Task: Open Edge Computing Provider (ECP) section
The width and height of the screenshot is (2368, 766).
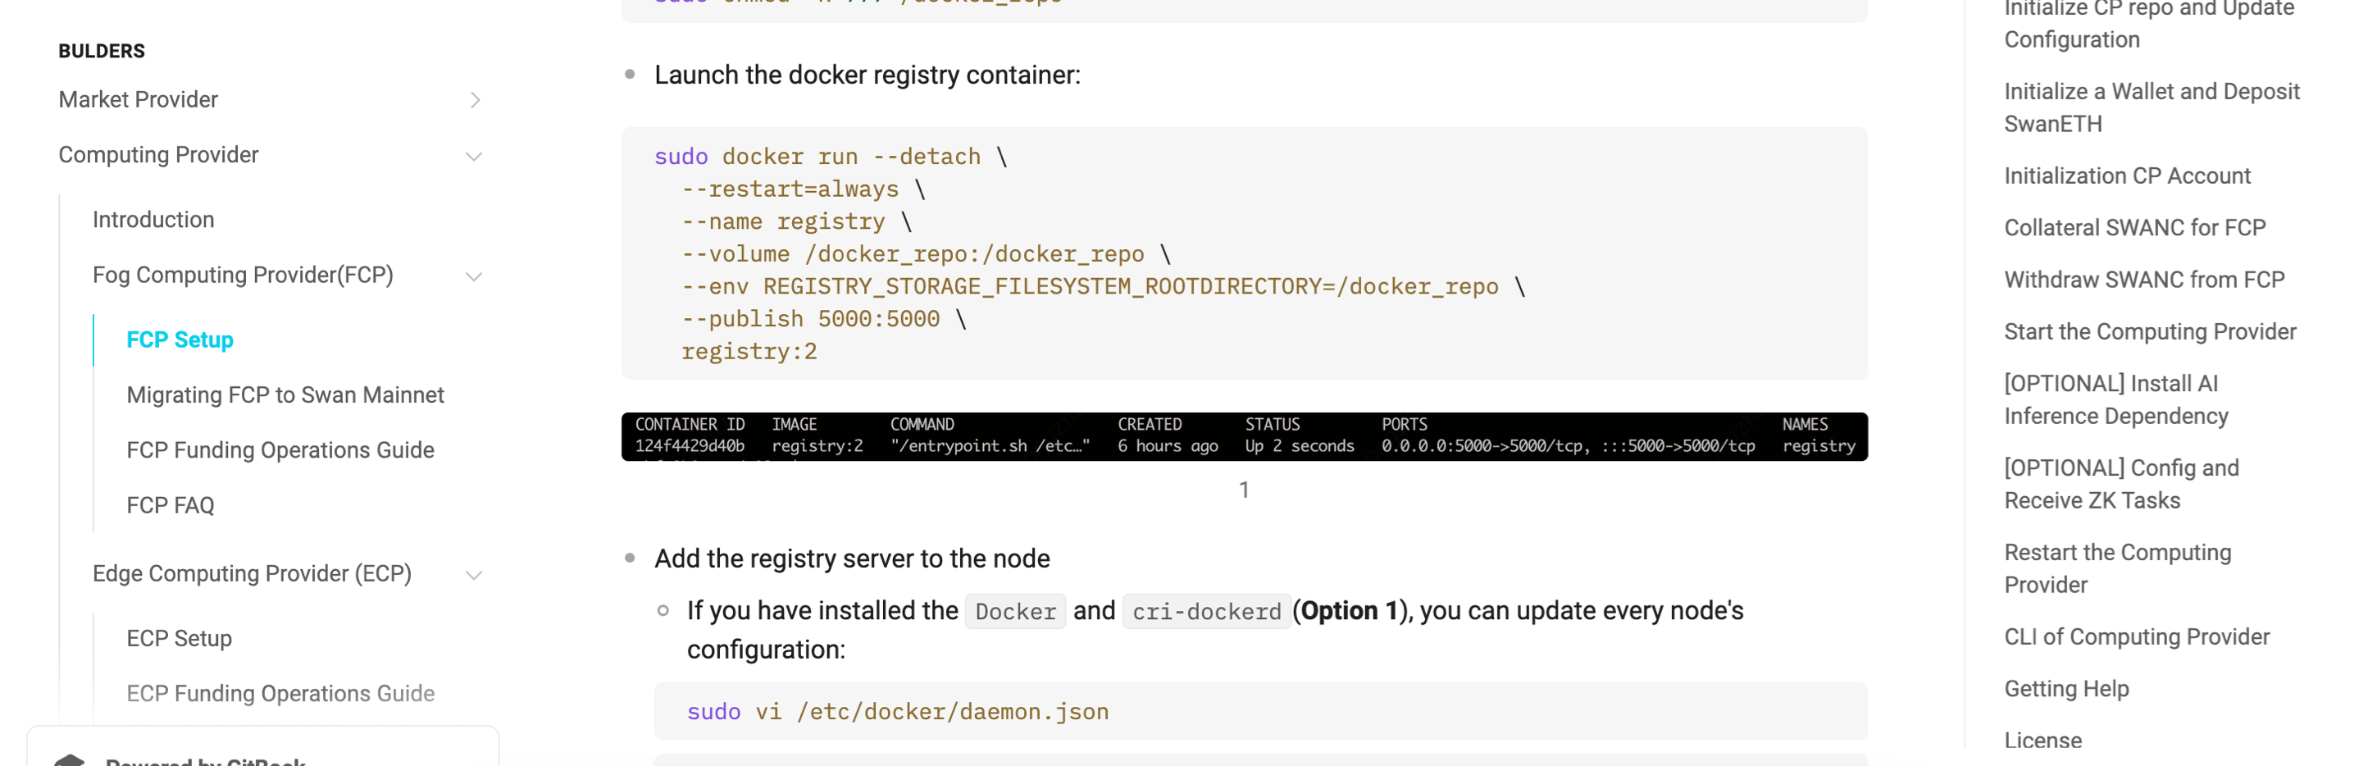Action: [252, 573]
